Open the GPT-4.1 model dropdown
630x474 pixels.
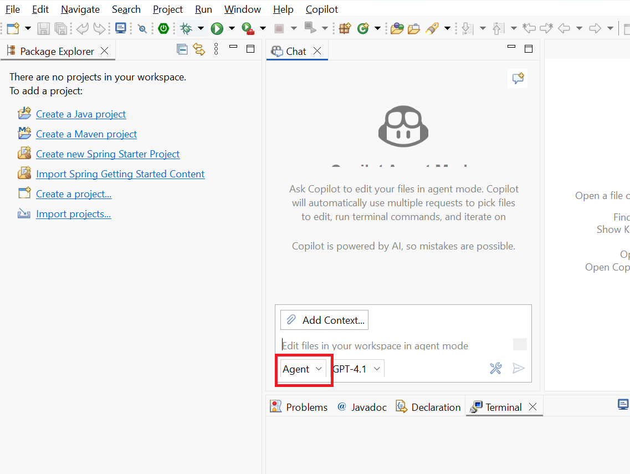click(356, 369)
